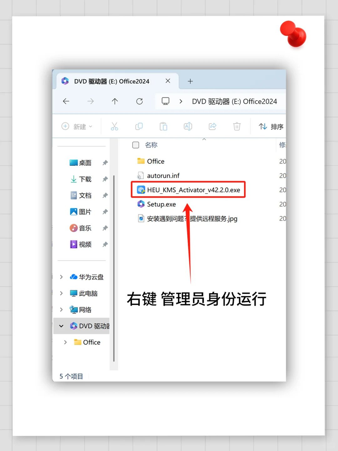Click the Rename icon in the toolbar

point(188,126)
